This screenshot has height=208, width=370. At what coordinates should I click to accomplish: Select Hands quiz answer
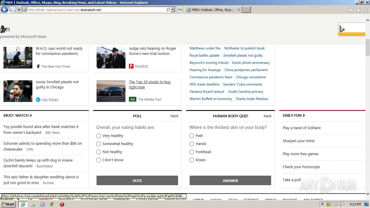[192, 144]
